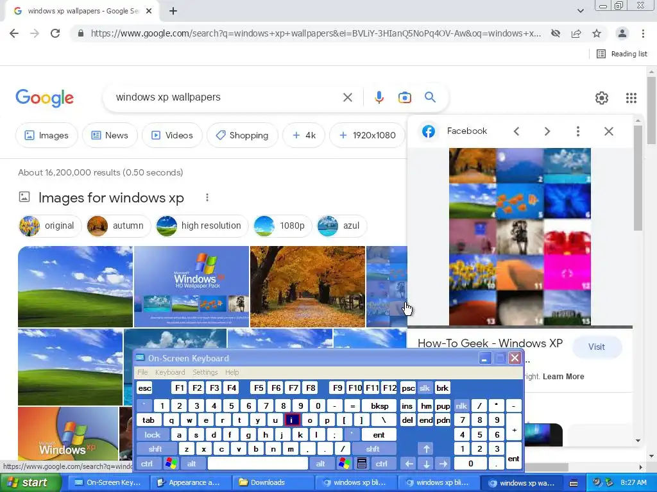Follow the Learn More link
This screenshot has height=492, width=657.
click(563, 377)
